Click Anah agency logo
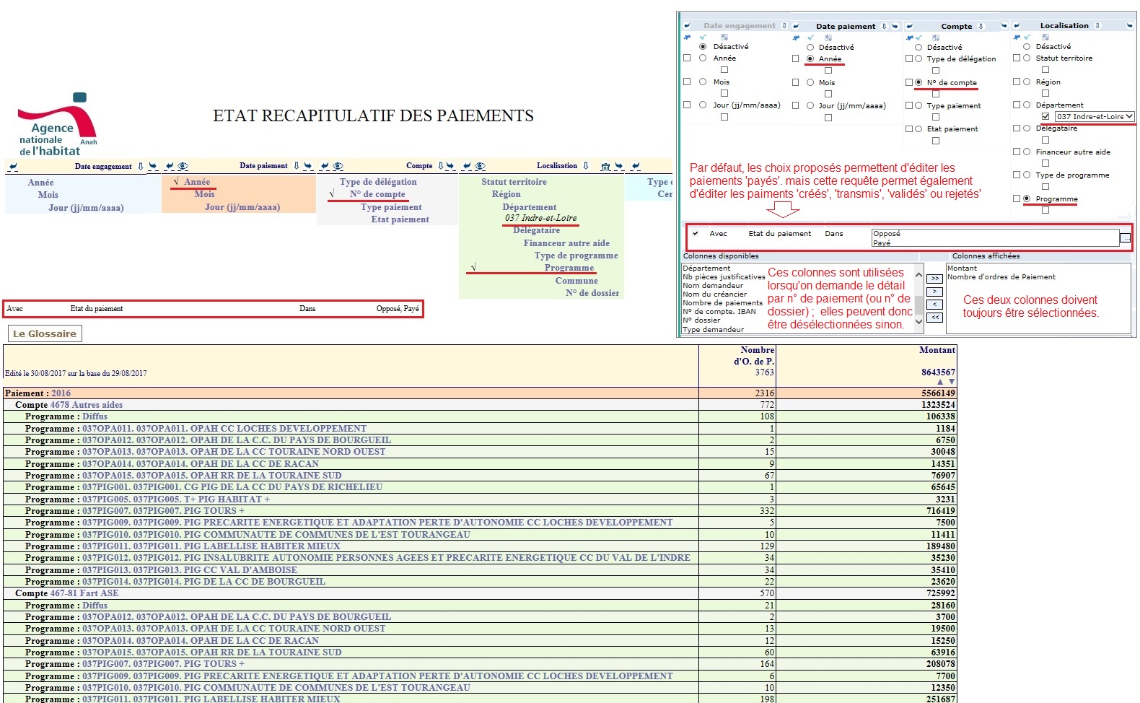Image resolution: width=1140 pixels, height=703 pixels. point(57,124)
